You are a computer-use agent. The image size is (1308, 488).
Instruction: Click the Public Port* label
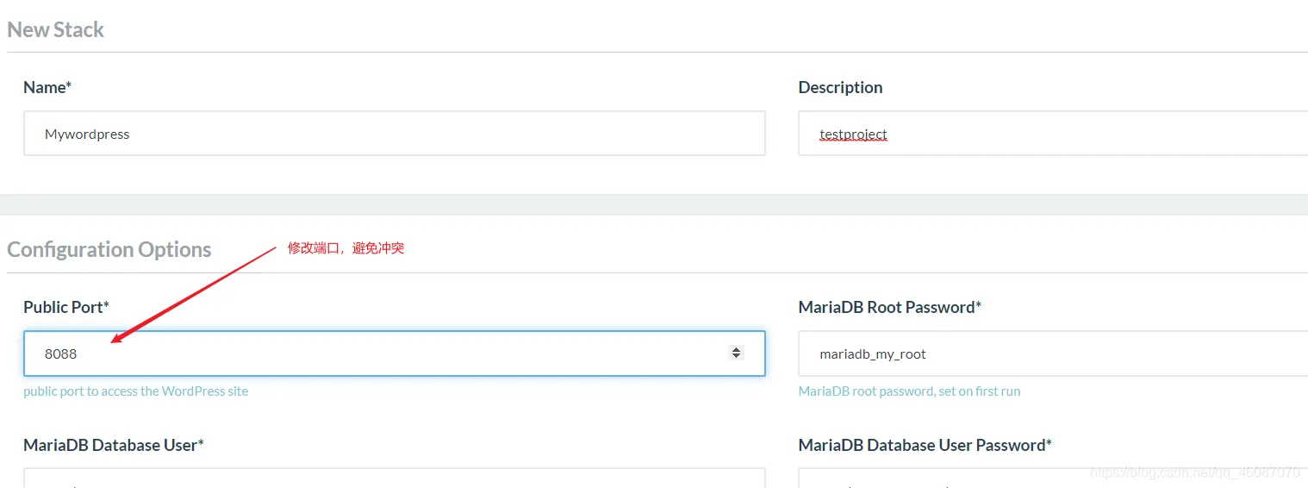(x=65, y=307)
